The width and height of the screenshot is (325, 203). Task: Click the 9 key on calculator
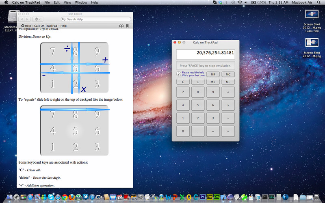coord(213,92)
